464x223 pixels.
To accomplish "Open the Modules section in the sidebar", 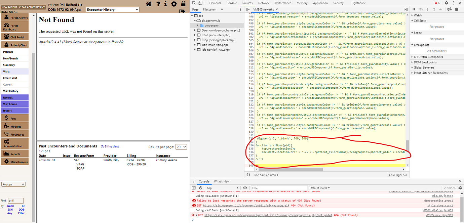I will click(14, 126).
